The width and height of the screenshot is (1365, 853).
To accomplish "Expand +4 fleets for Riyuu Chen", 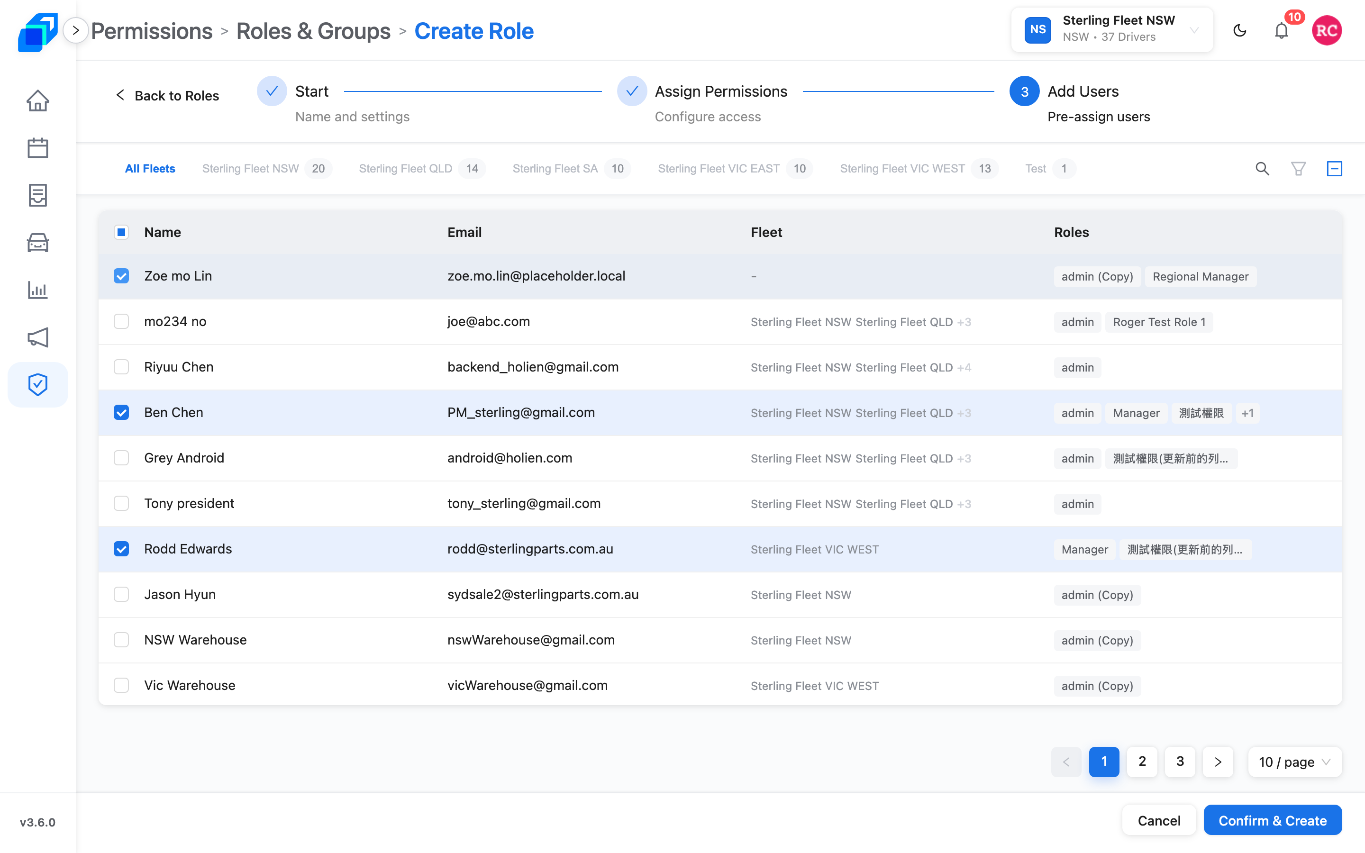I will [x=964, y=368].
